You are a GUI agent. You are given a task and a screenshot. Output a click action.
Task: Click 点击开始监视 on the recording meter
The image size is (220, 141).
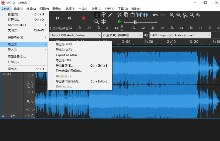pyautogui.click(x=60, y=28)
